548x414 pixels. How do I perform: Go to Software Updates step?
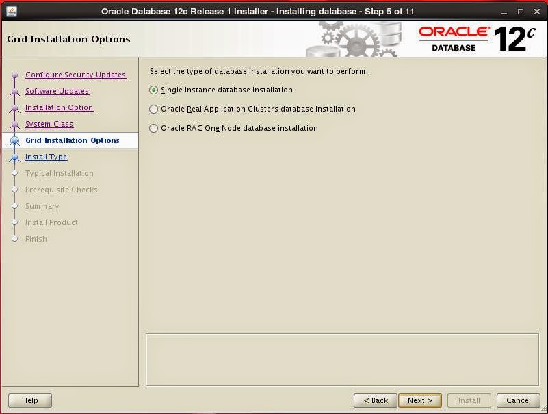57,91
